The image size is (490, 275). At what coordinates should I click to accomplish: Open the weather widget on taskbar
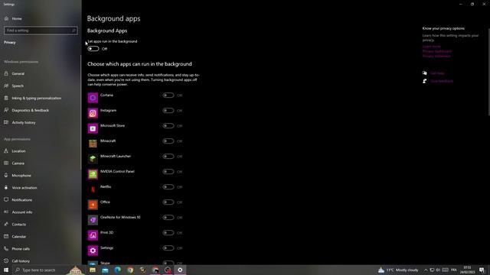pos(398,270)
